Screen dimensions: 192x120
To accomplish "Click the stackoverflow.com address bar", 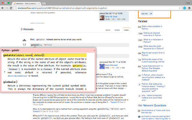I will (x=97, y=8).
